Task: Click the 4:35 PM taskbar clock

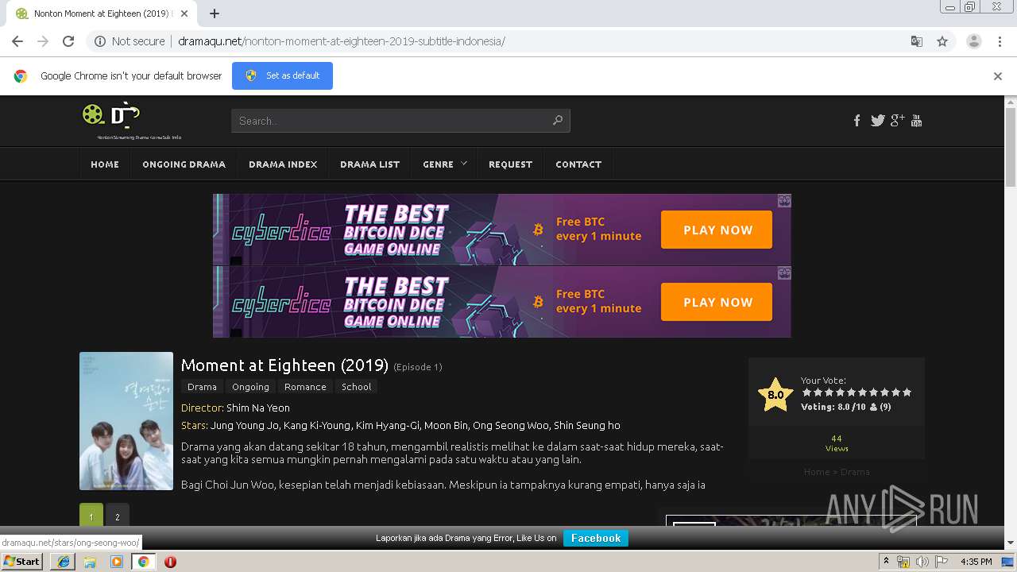Action: coord(976,562)
